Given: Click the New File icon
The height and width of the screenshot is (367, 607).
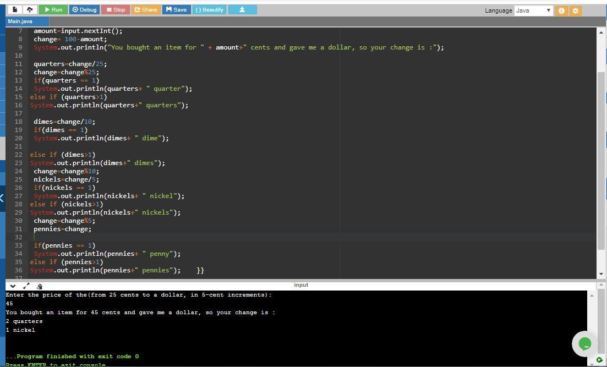Looking at the screenshot, I should coord(15,10).
